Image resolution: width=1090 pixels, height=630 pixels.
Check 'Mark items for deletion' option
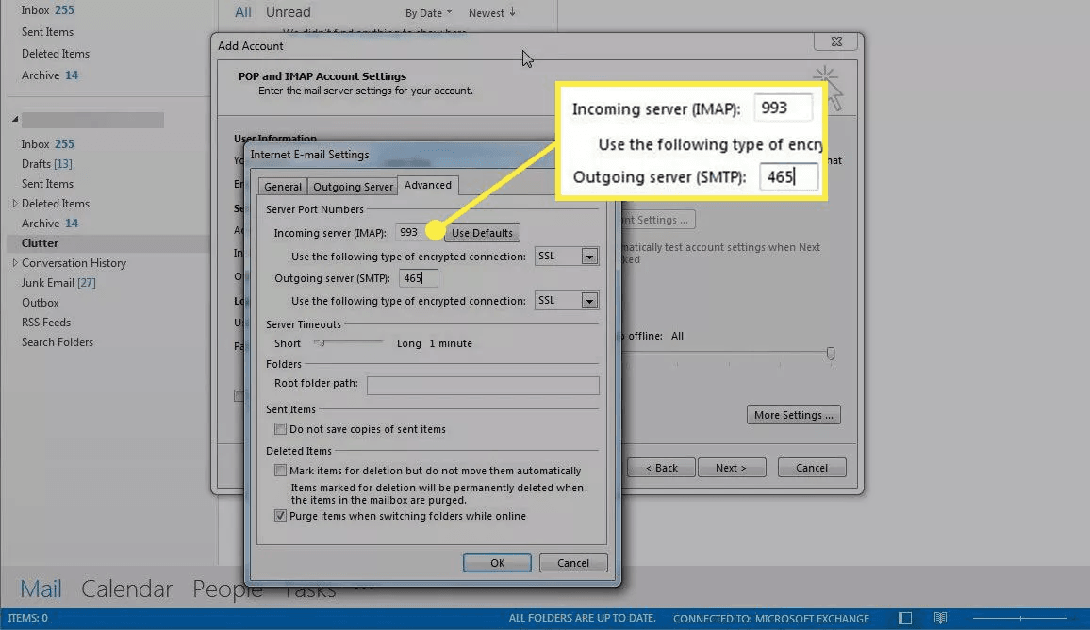[280, 471]
